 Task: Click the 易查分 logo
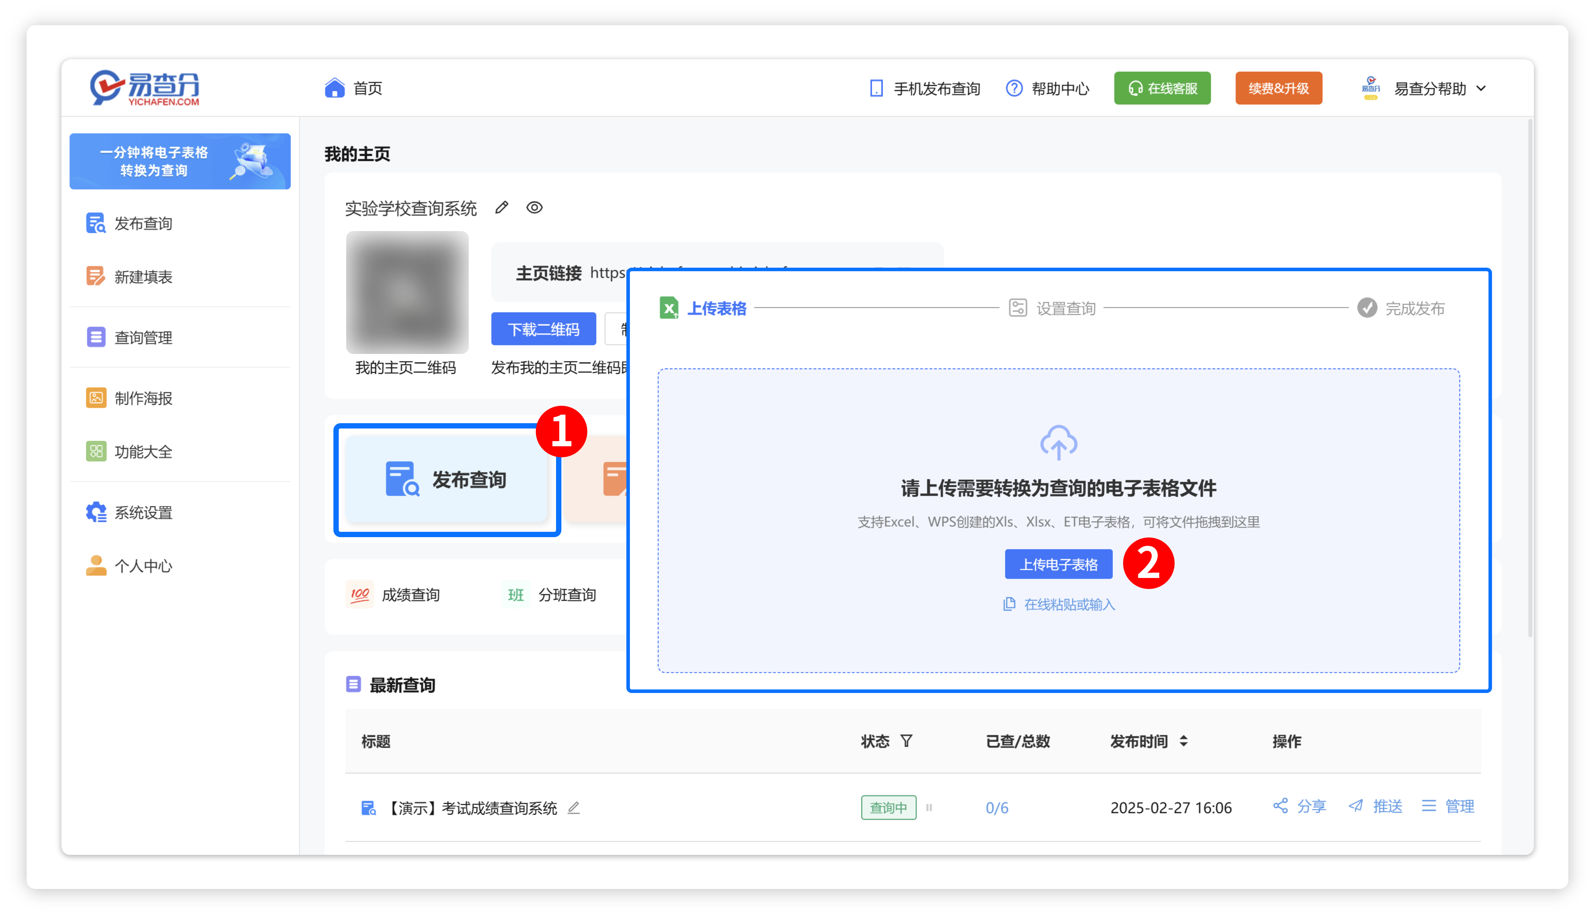(x=144, y=88)
